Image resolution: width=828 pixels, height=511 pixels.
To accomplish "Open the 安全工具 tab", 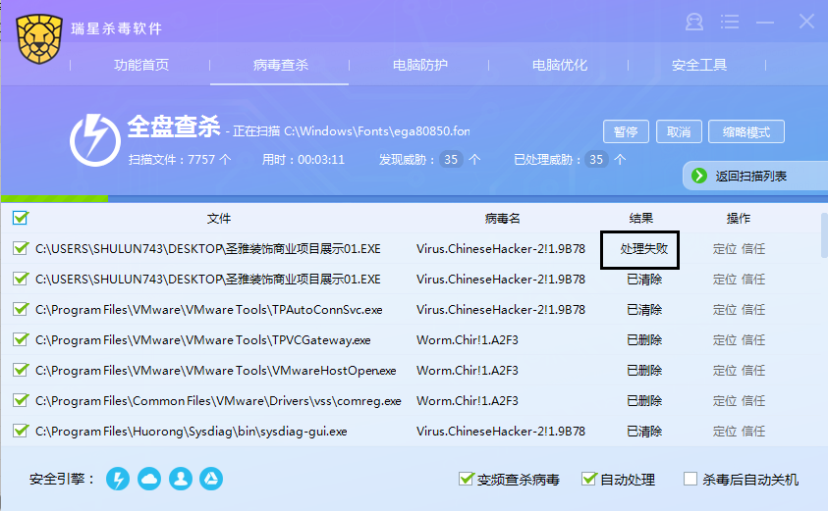I will pyautogui.click(x=699, y=65).
